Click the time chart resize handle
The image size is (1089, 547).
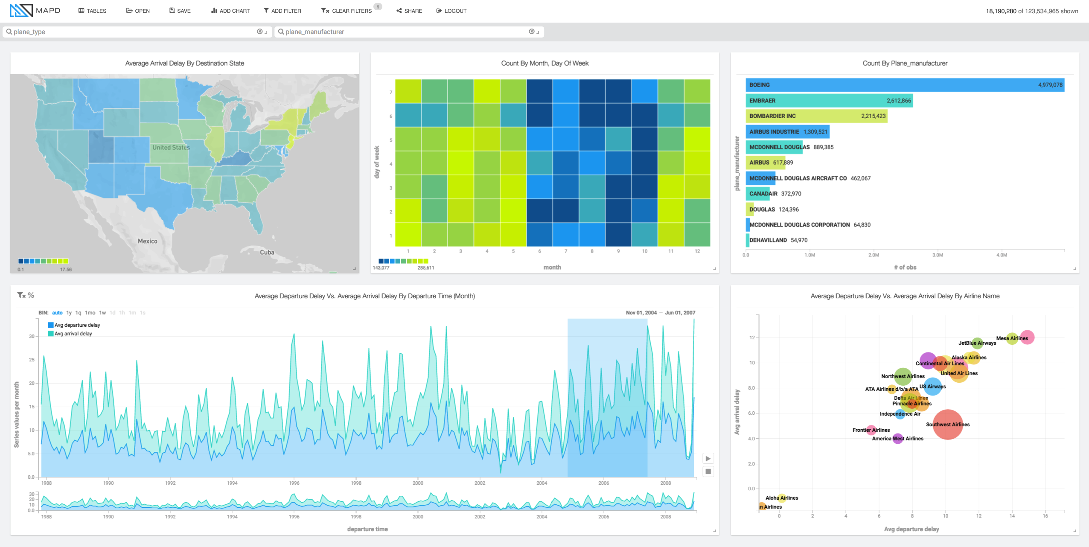click(714, 531)
